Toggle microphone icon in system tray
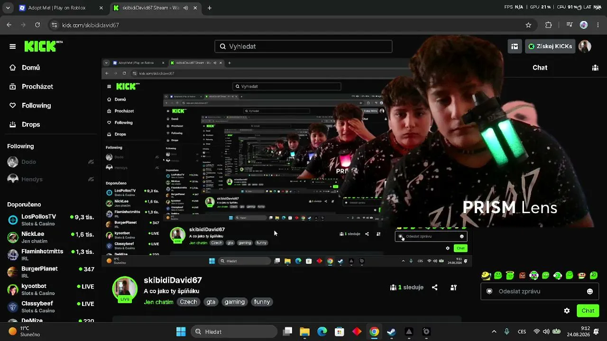This screenshot has height=341, width=607. tap(507, 332)
